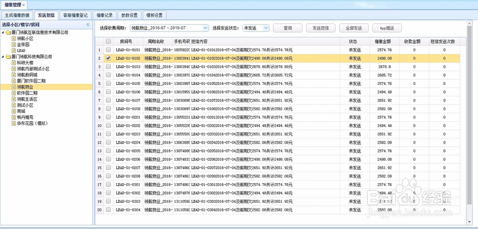Click the 全部发送 button
Screen dimensions: 478x229
354,28
